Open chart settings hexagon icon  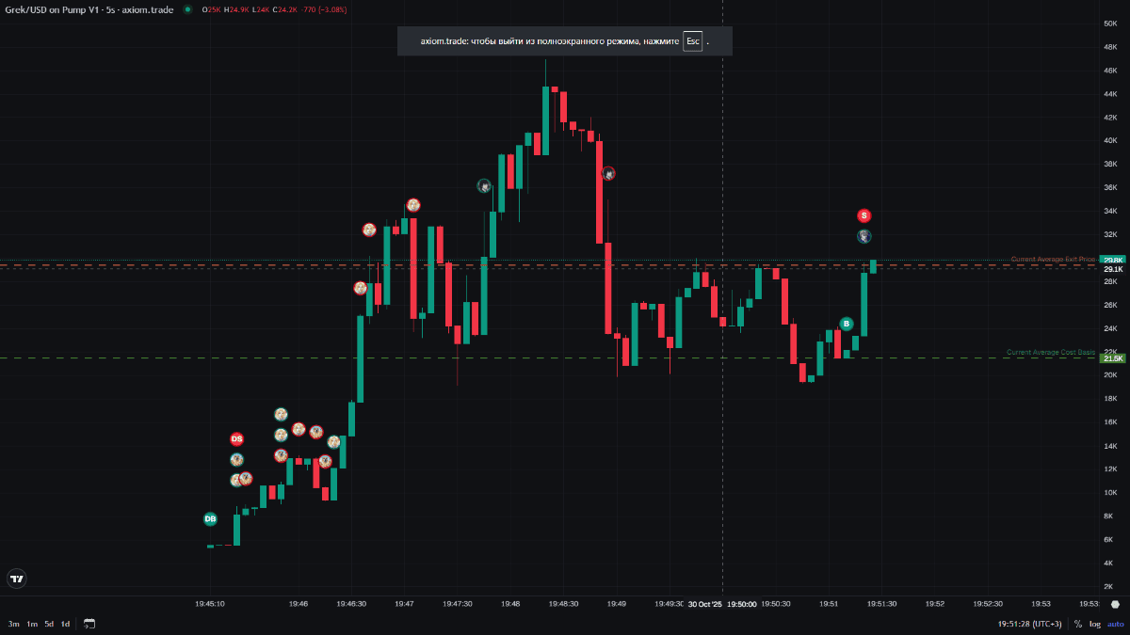(1115, 604)
